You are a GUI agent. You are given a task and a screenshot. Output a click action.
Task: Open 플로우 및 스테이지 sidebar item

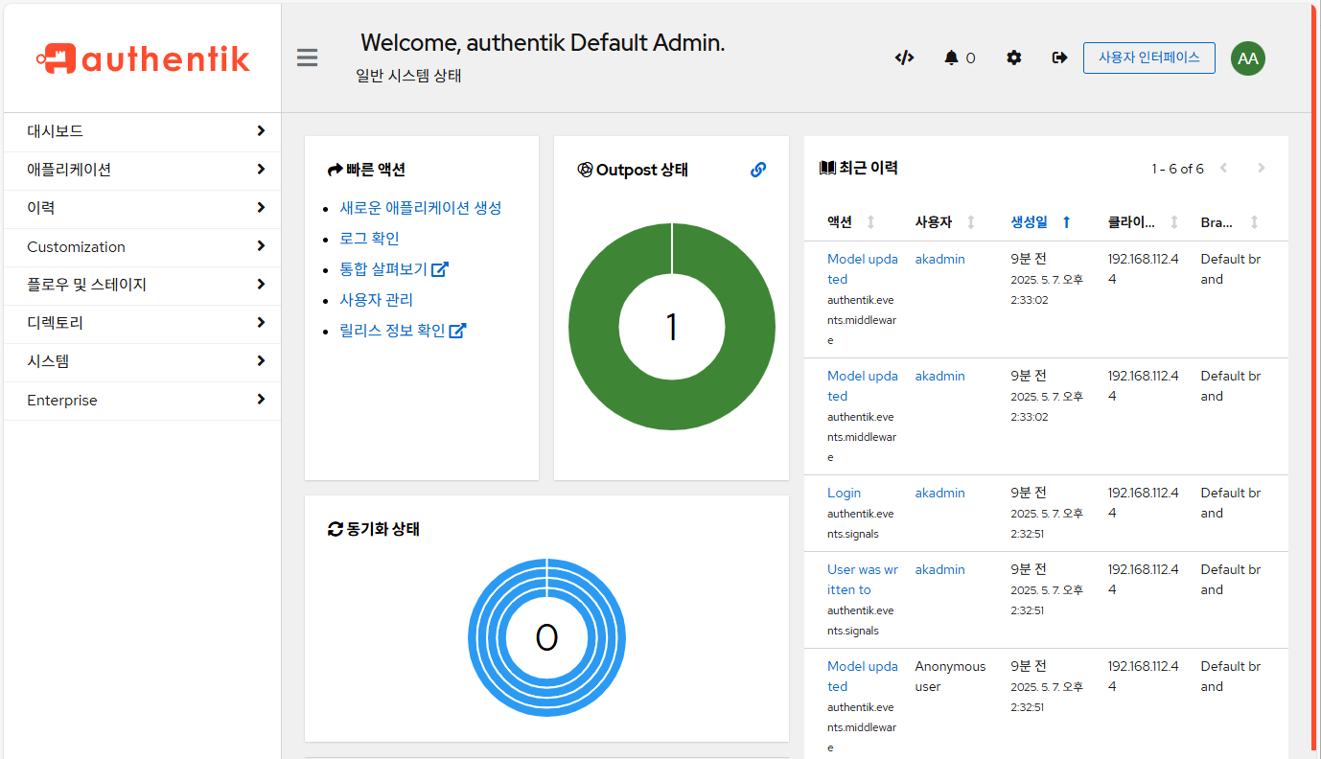[142, 286]
